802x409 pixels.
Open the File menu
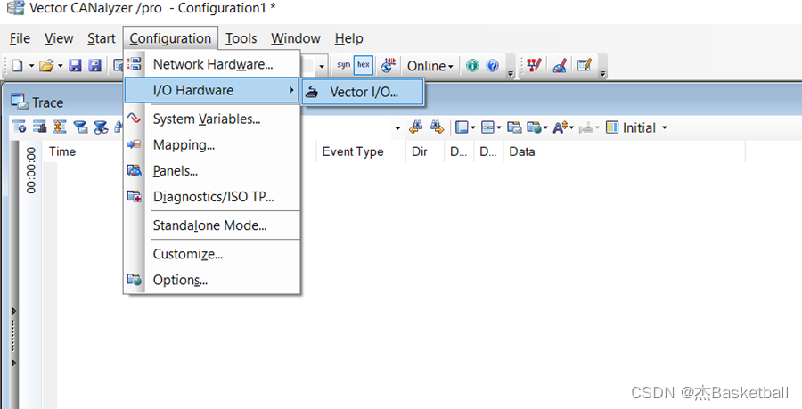20,38
